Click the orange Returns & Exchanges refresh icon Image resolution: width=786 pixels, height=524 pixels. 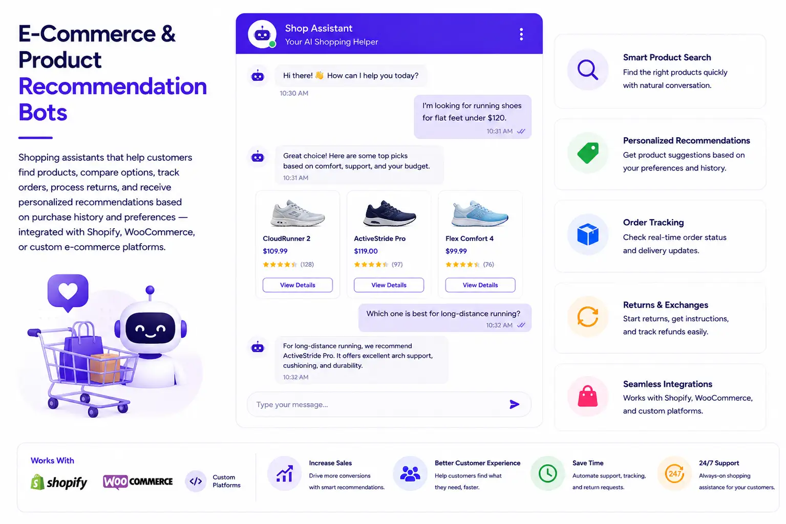click(x=588, y=316)
